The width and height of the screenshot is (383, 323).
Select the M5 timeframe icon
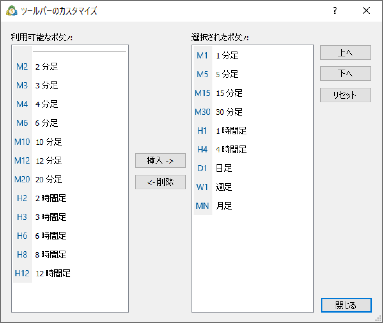coord(203,74)
